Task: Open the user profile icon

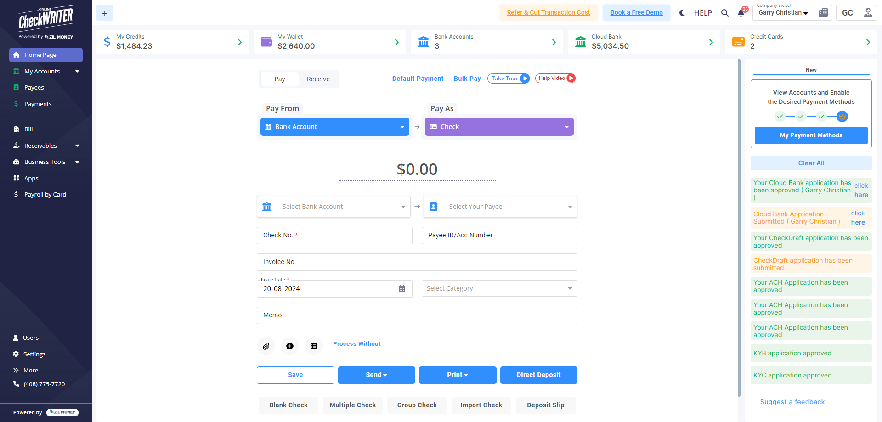Action: (x=868, y=13)
